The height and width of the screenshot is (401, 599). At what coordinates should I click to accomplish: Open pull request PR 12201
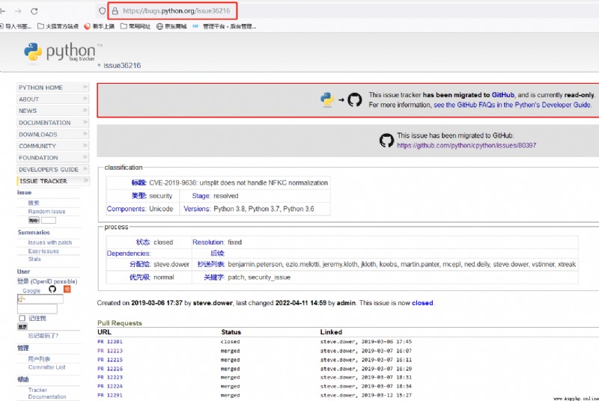pyautogui.click(x=110, y=342)
